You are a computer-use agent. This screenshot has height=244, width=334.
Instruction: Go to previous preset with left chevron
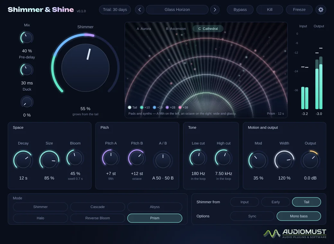point(139,10)
